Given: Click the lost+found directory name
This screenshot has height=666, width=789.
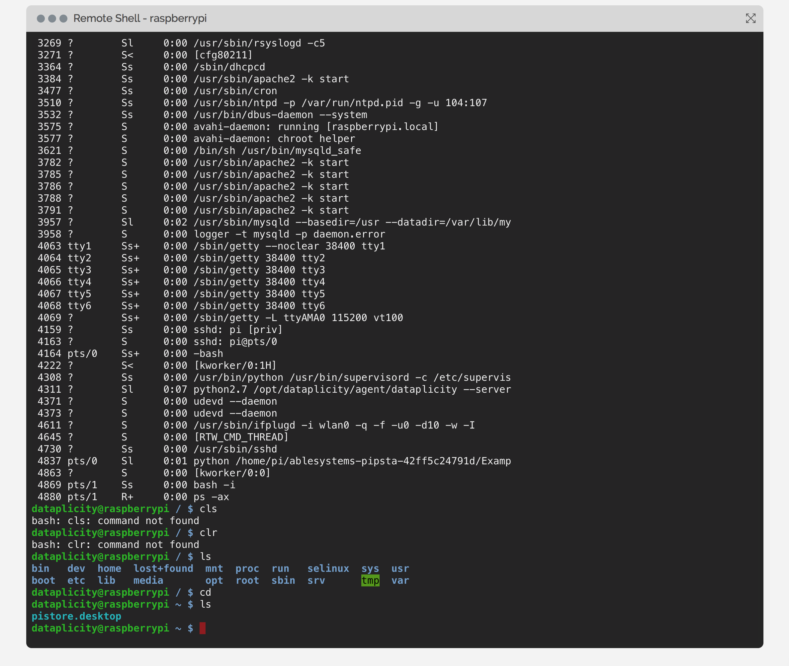Looking at the screenshot, I should (x=163, y=568).
